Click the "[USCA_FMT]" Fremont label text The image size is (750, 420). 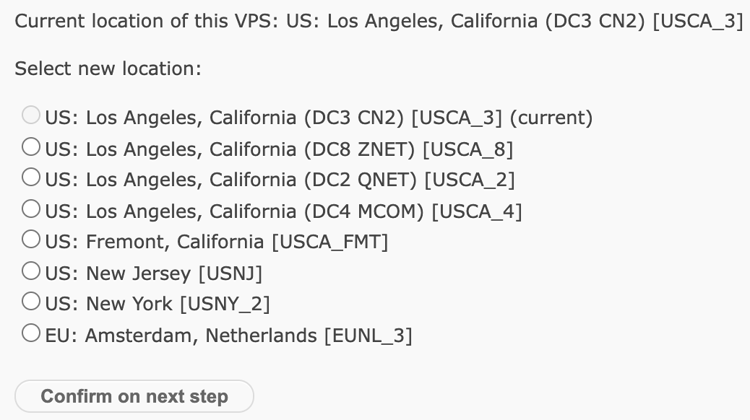coord(329,242)
